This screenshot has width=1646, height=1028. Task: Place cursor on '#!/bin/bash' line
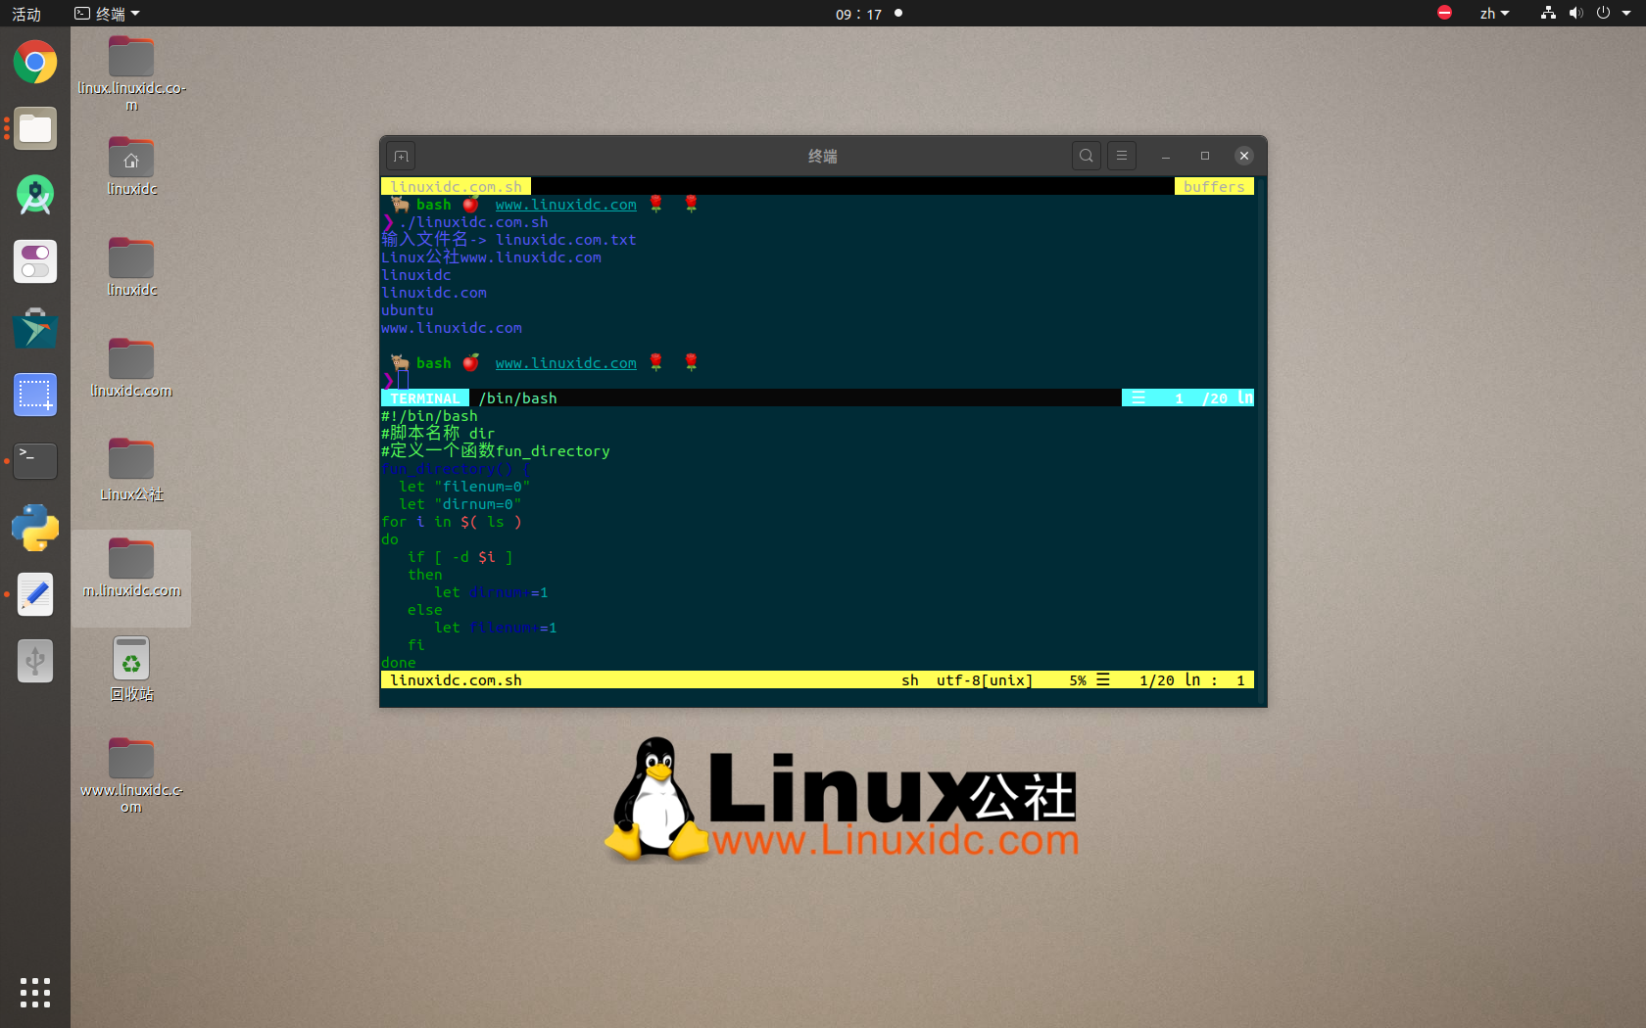(x=429, y=416)
